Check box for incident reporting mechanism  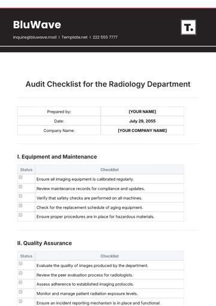pyautogui.click(x=20, y=301)
